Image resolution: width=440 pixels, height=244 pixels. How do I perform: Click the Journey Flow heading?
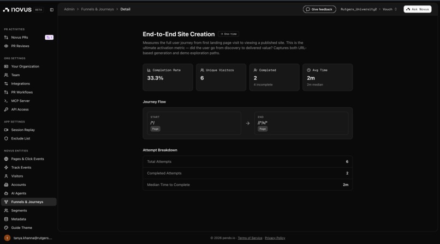154,102
